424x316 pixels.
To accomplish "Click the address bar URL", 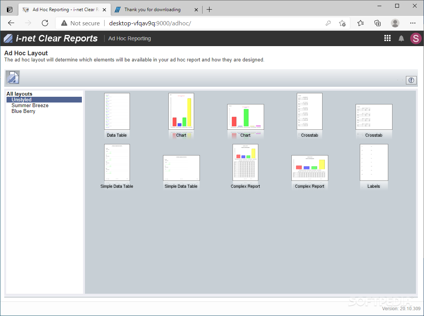I will pyautogui.click(x=150, y=23).
